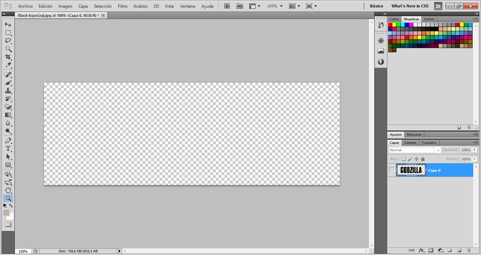Toggle lock image pixels
Screen dimensions: 481x255
pyautogui.click(x=410, y=159)
